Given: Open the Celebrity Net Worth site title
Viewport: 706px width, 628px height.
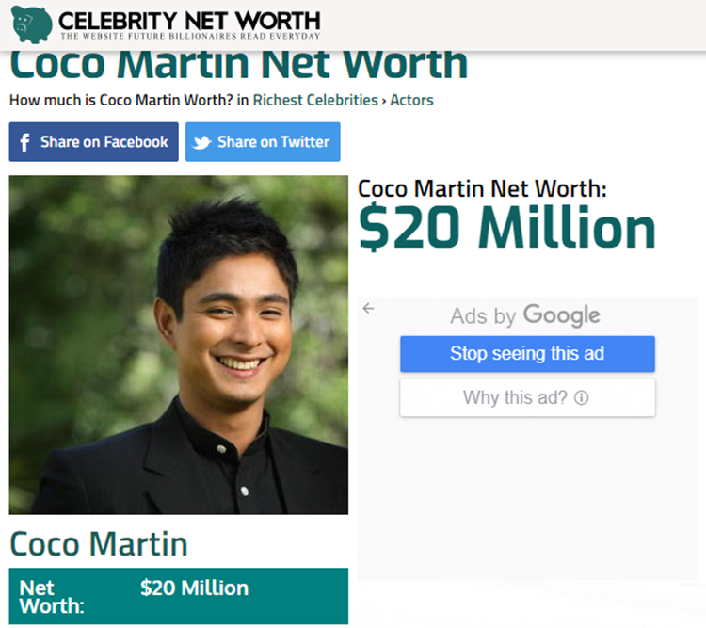Looking at the screenshot, I should (189, 21).
